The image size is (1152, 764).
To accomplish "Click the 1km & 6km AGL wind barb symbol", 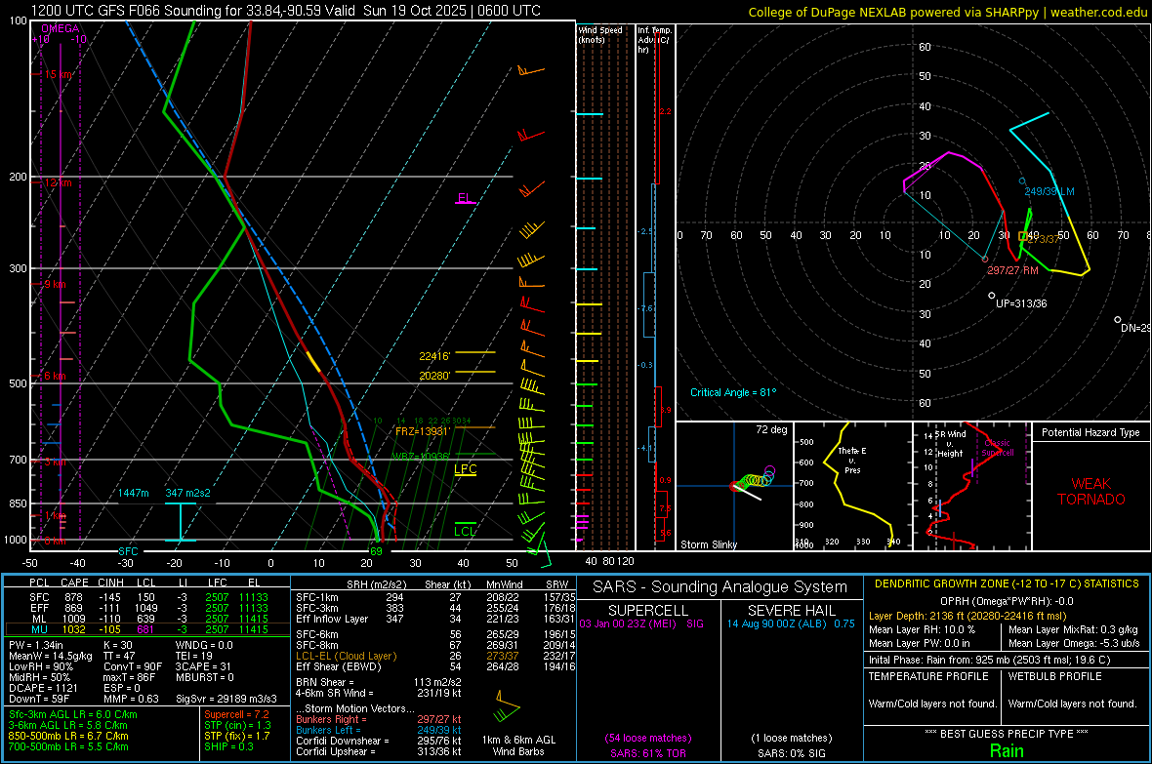I will [507, 707].
